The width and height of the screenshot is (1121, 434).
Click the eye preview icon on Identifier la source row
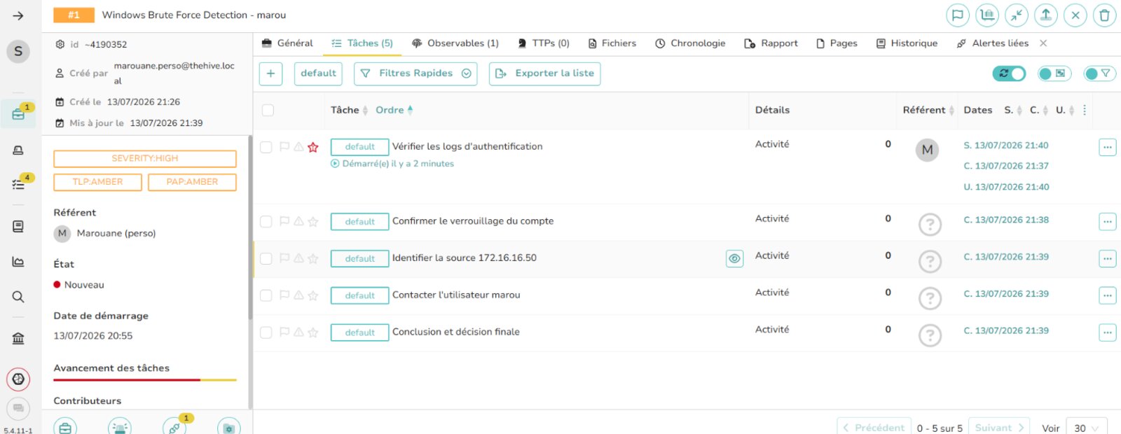pos(734,258)
